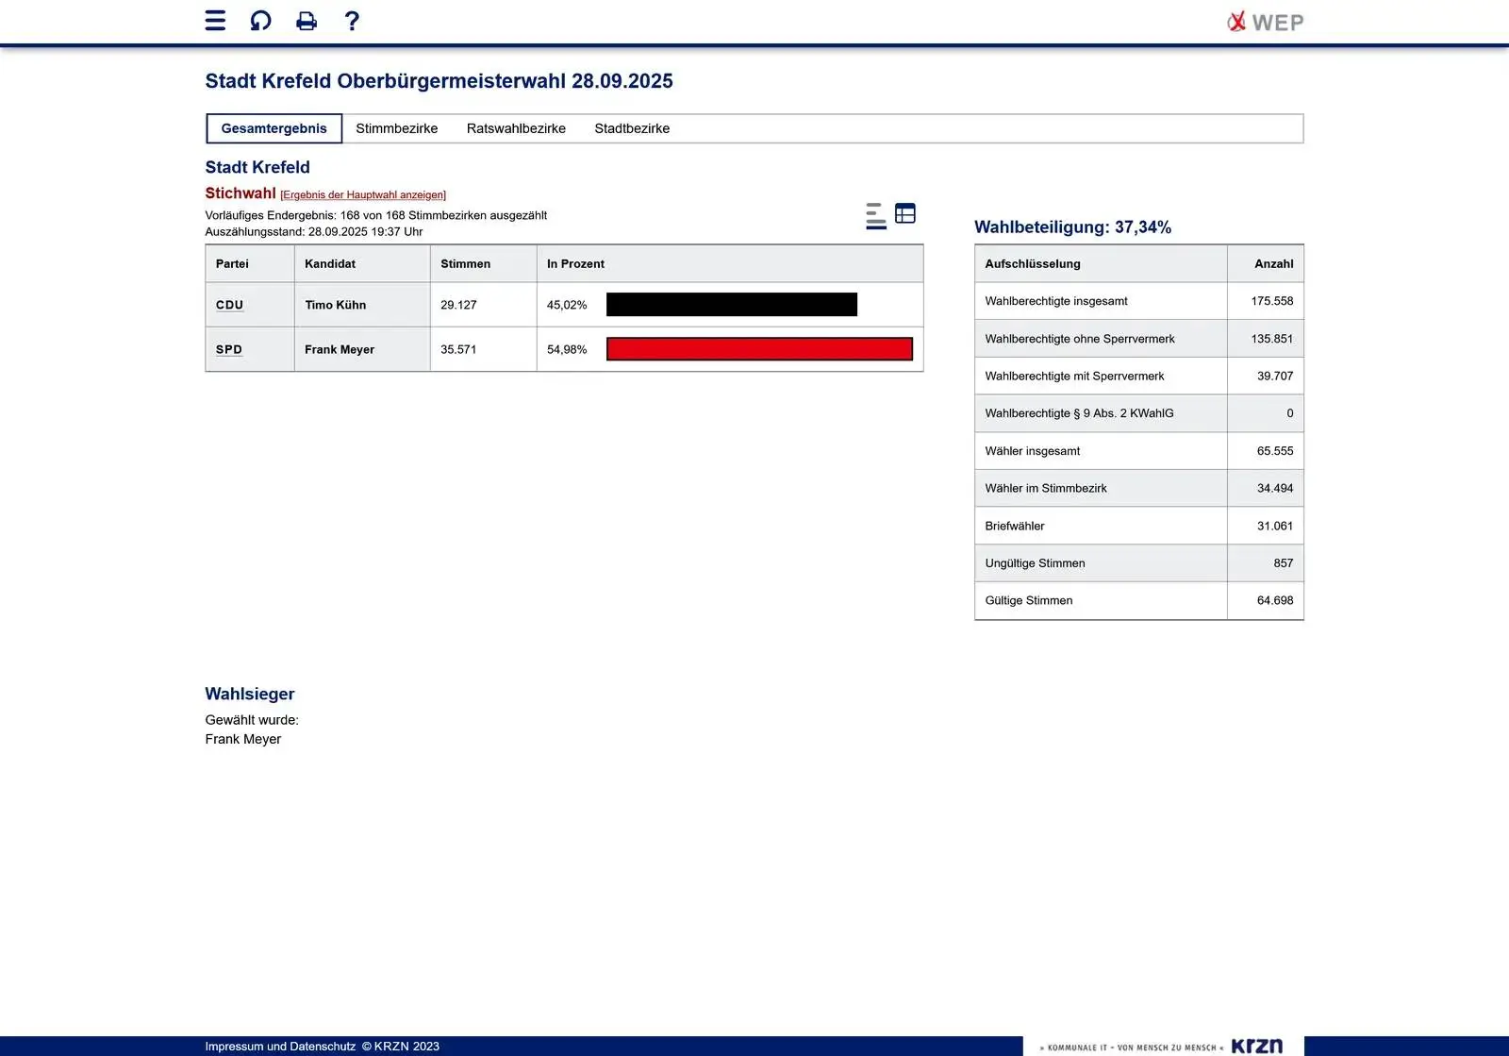The image size is (1509, 1056).
Task: Print the page using printer icon
Action: [x=307, y=21]
